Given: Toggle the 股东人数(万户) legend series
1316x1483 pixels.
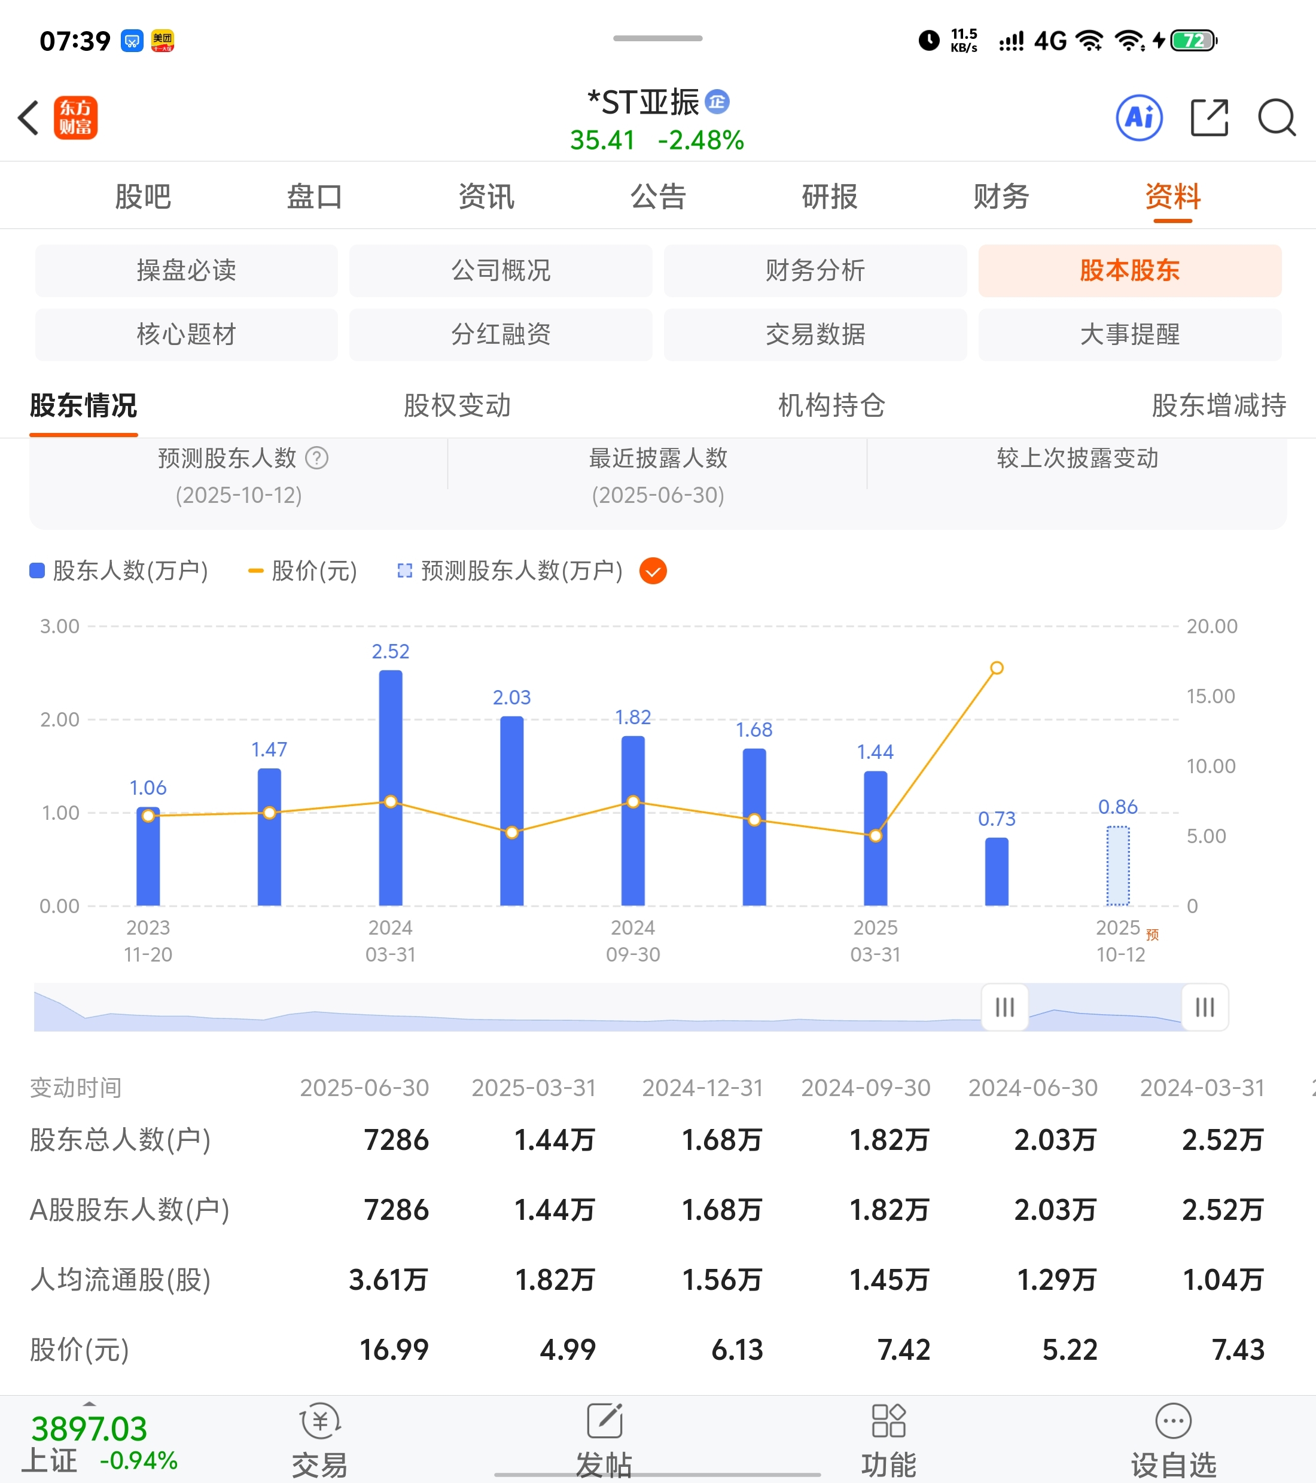Looking at the screenshot, I should point(120,571).
